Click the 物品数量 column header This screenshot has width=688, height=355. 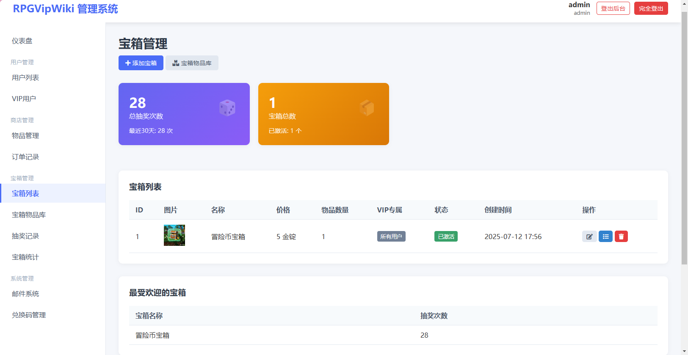point(335,210)
